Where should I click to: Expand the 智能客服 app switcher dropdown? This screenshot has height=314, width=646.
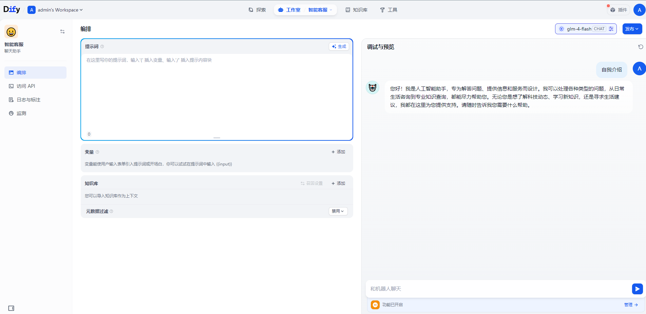[320, 10]
